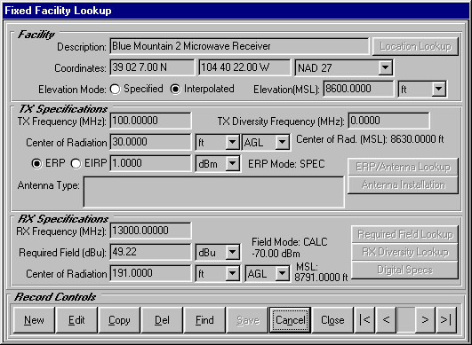Click the Save record button
The width and height of the screenshot is (472, 345).
click(x=247, y=320)
